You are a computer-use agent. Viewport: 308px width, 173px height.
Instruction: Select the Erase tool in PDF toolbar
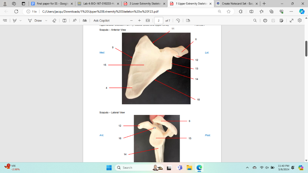pos(55,21)
